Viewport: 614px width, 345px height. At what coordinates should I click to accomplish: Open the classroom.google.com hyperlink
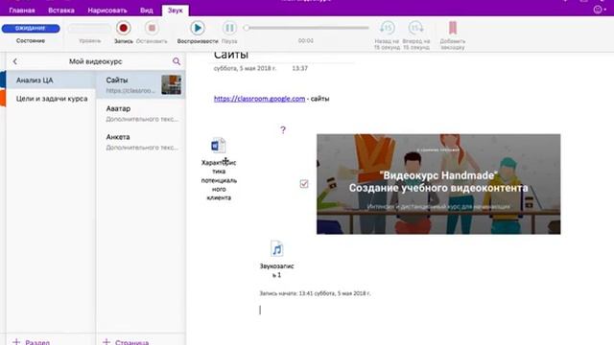(x=259, y=99)
